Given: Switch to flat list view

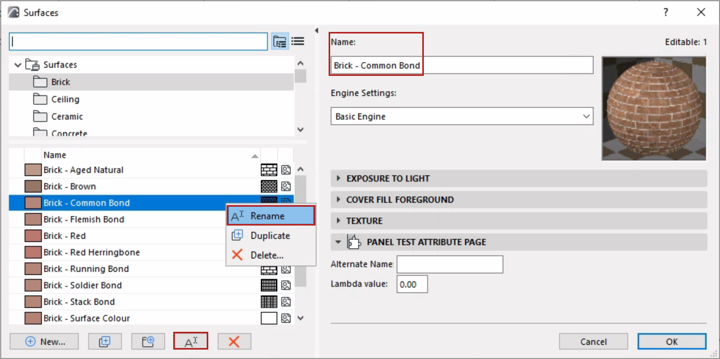Looking at the screenshot, I should [298, 41].
